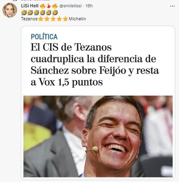
Task: Open the El CIS de Tezanos headline
Action: [95, 64]
